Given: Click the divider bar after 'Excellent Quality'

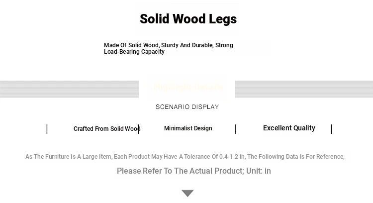Looking at the screenshot, I should (331, 129).
